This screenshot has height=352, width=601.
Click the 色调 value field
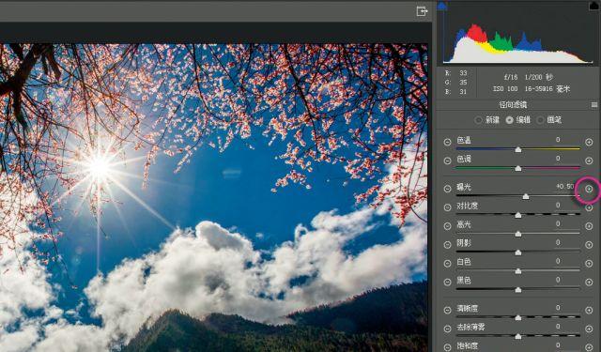(x=558, y=159)
